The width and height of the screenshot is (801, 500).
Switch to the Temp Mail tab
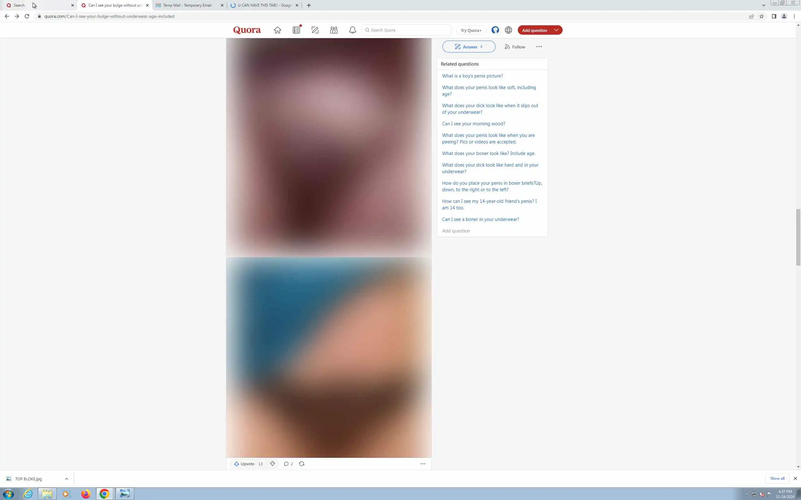187,5
